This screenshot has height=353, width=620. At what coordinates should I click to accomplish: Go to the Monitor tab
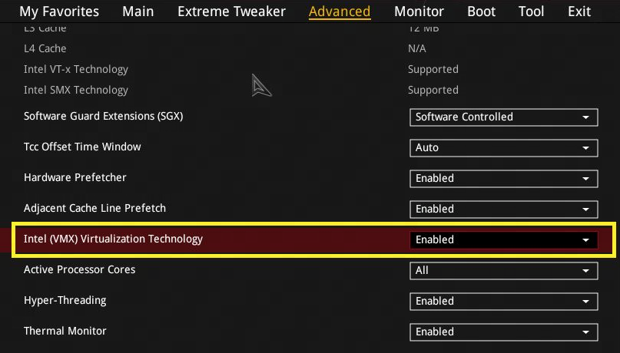pyautogui.click(x=419, y=12)
